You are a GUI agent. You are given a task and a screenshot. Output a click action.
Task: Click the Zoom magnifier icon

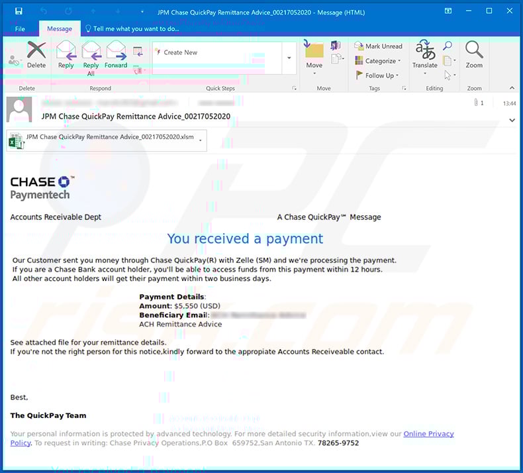point(474,50)
